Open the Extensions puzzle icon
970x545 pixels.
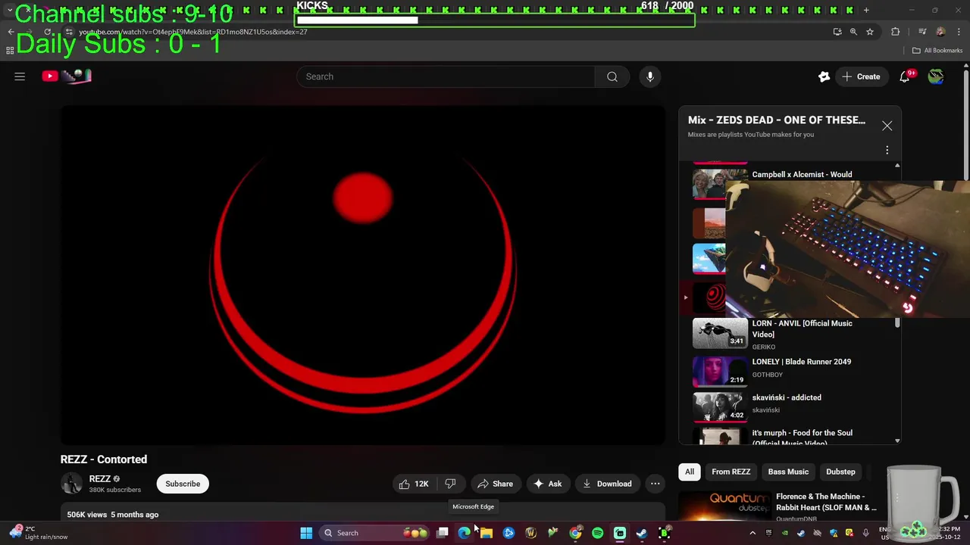pos(895,32)
